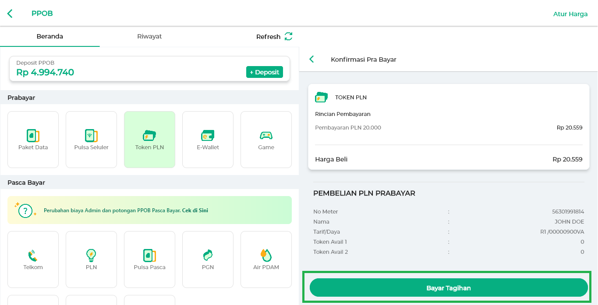Click the deposit balance Rp 4.994.740

(45, 73)
